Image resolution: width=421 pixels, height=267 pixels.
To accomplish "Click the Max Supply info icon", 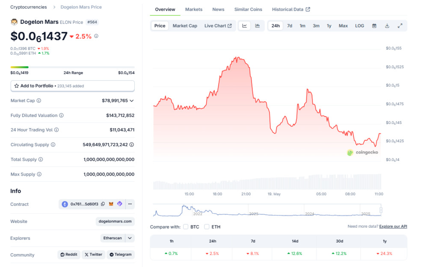I will (x=39, y=174).
